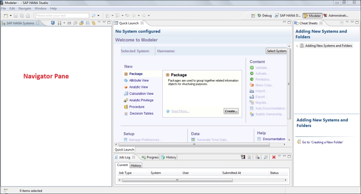The height and width of the screenshot is (194, 361).
Task: Click the vertical scrollbar in Quick Launch
Action: point(289,84)
